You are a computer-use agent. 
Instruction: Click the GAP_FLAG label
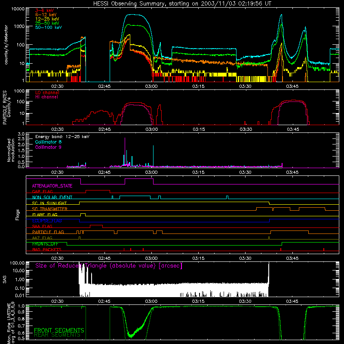click(x=42, y=191)
